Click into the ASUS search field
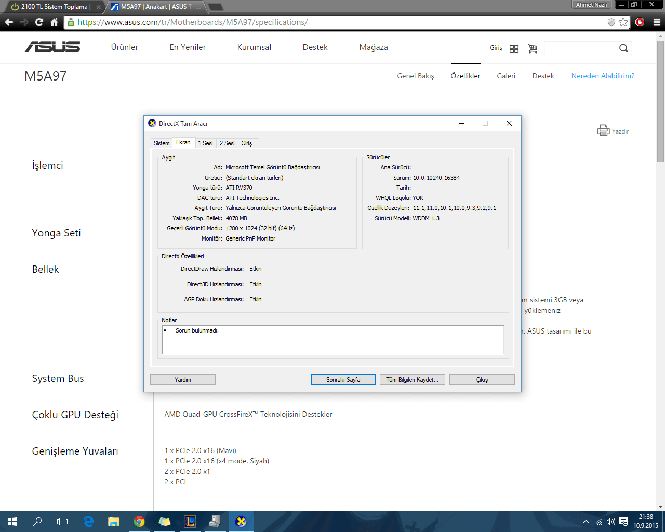Viewport: 665px width, 532px height. 581,48
